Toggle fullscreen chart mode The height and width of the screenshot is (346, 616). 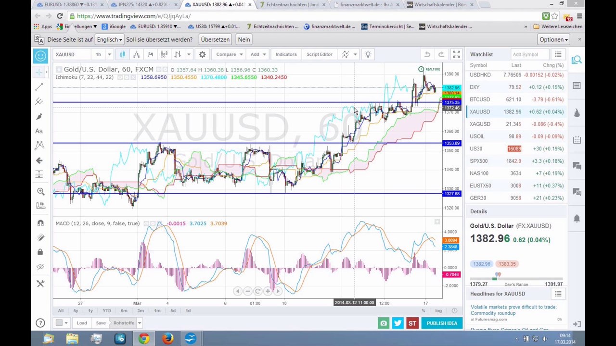(456, 54)
